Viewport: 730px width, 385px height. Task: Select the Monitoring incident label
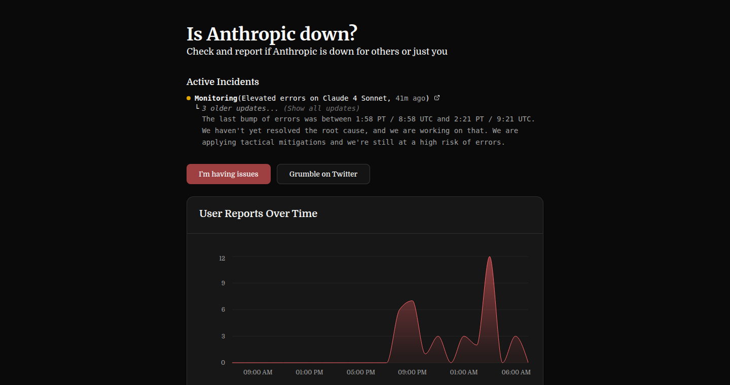[x=216, y=98]
